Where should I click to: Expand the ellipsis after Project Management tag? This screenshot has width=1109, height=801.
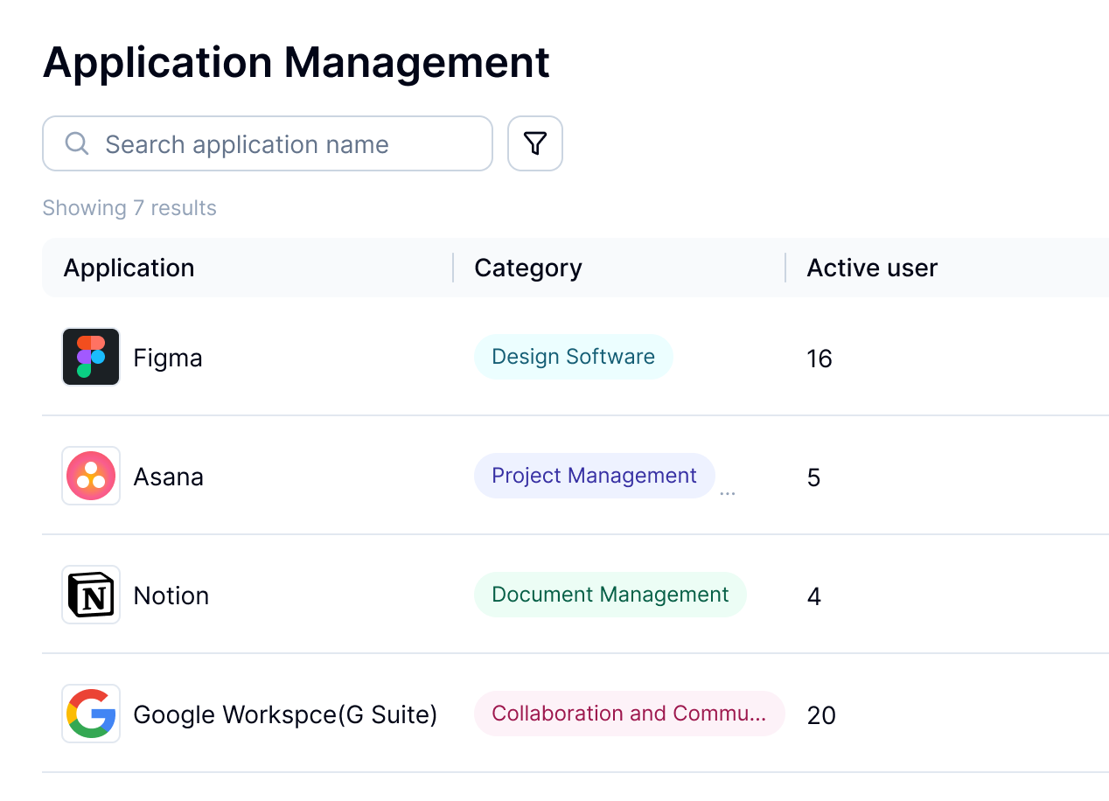click(727, 494)
